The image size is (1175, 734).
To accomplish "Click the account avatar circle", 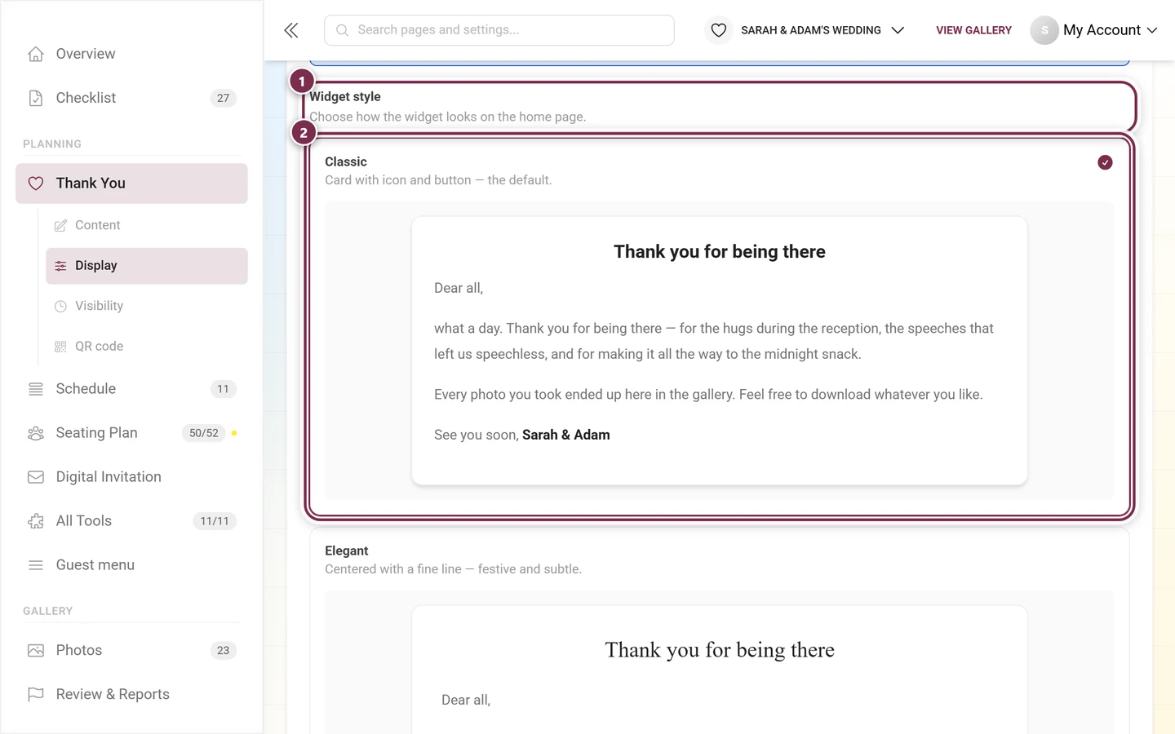I will [1044, 30].
